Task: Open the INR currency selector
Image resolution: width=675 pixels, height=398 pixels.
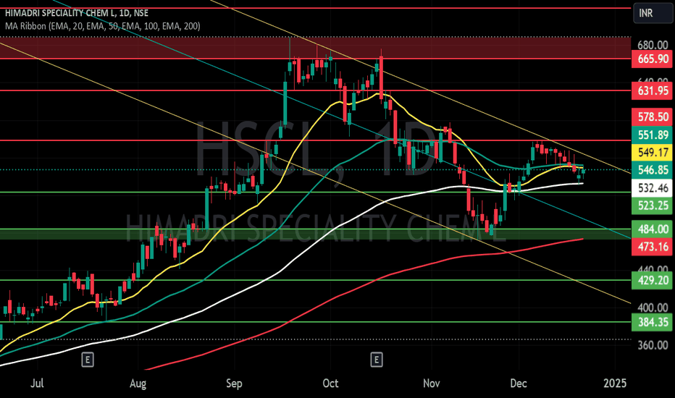Action: tap(653, 13)
